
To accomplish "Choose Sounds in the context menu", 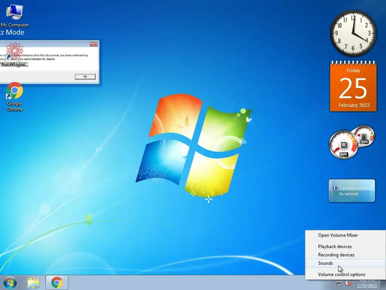I will [x=345, y=263].
